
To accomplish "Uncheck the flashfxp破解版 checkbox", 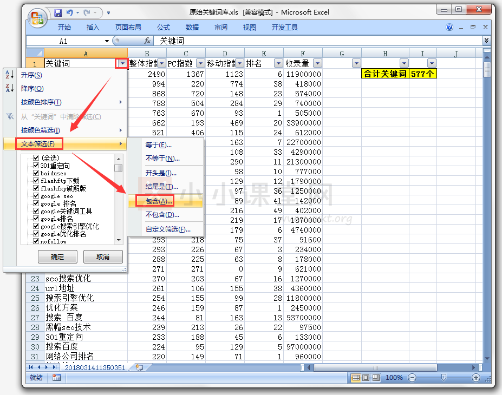I will [x=36, y=188].
